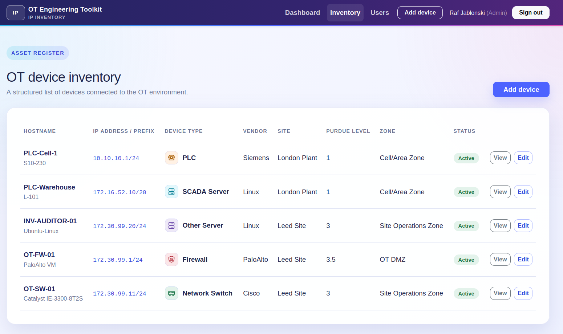563x334 pixels.
Task: Click the Network Switch icon
Action: (171, 293)
